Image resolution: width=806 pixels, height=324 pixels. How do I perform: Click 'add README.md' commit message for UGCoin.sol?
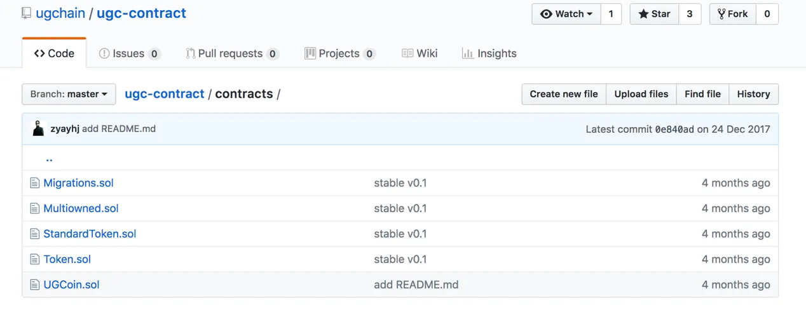pyautogui.click(x=416, y=285)
